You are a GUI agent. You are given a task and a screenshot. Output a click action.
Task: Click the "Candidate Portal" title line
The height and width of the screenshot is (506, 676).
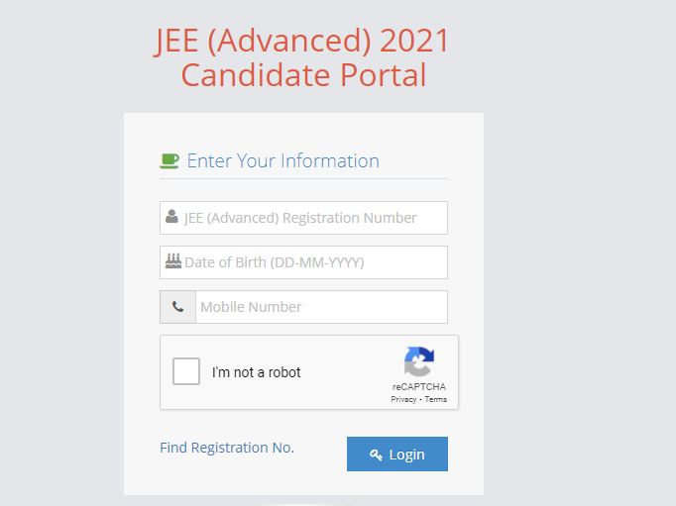coord(303,75)
